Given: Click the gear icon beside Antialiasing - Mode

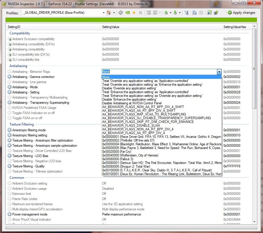Looking at the screenshot, I should click(9, 87).
